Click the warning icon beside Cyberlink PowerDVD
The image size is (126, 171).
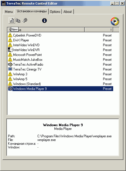10,35
